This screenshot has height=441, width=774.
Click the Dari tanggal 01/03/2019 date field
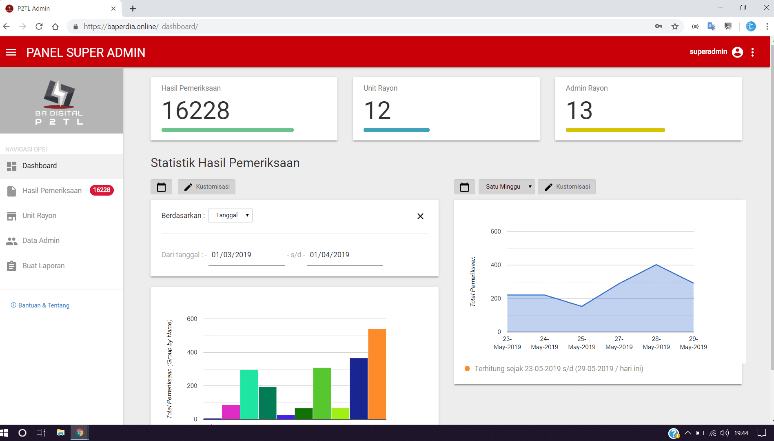246,255
